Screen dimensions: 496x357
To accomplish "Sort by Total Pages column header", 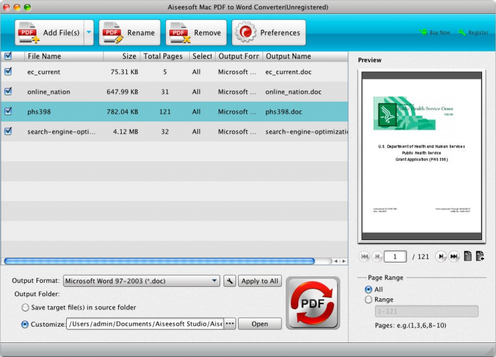I will (165, 56).
